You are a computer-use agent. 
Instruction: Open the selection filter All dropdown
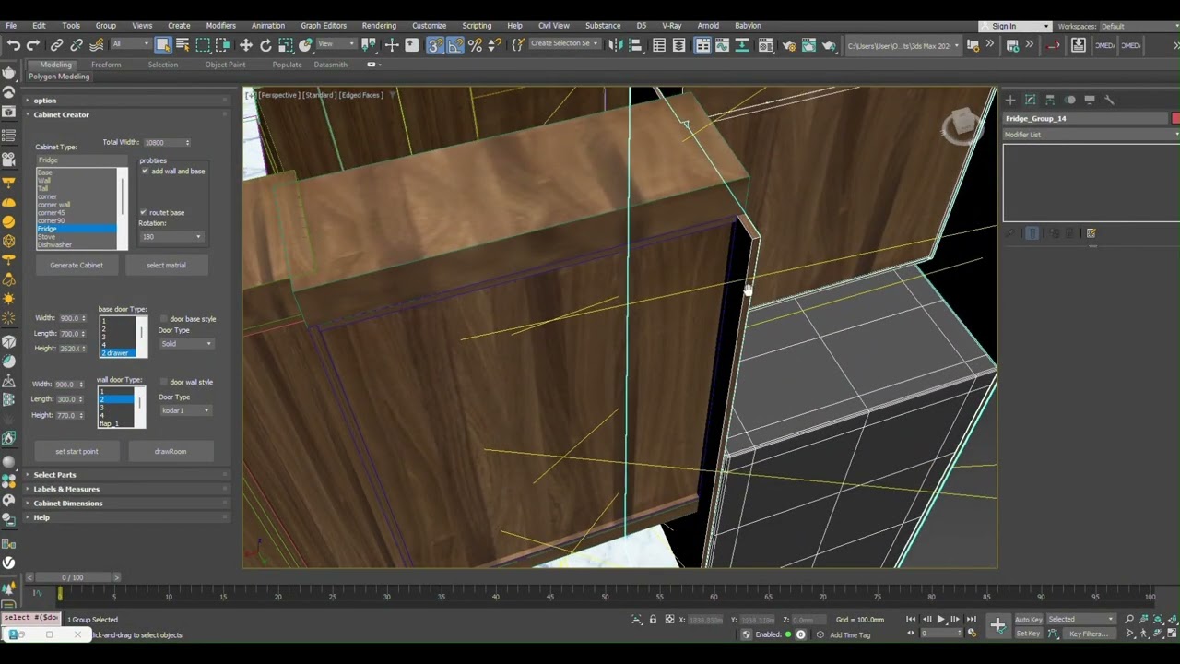(x=130, y=44)
